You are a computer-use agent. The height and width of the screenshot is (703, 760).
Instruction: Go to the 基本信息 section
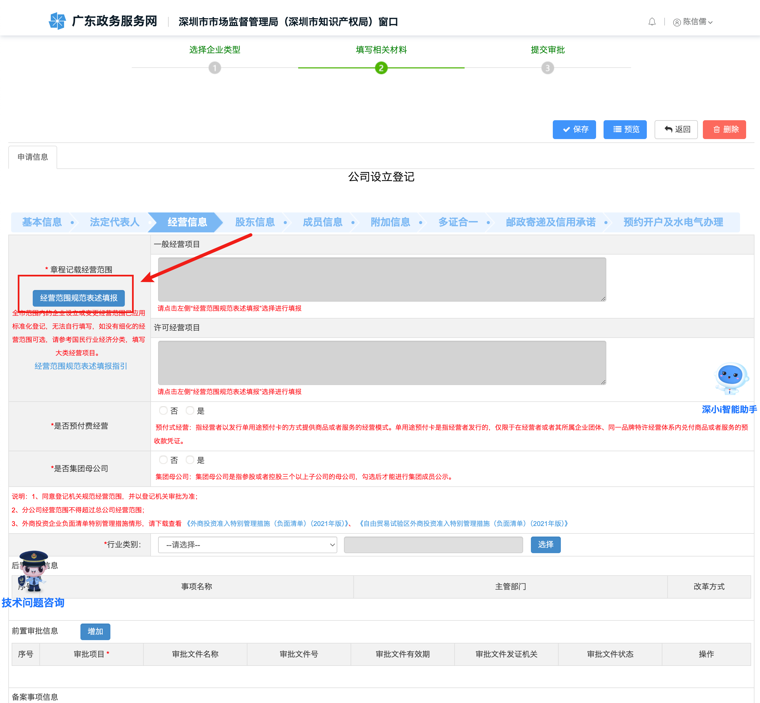(x=42, y=222)
